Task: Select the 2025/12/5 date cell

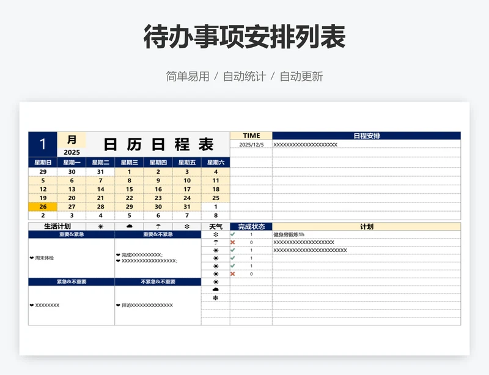Action: pos(251,144)
